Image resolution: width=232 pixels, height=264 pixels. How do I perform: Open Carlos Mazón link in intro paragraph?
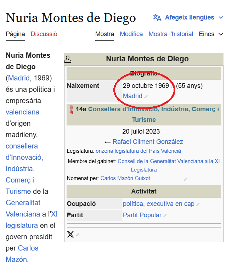point(22,254)
